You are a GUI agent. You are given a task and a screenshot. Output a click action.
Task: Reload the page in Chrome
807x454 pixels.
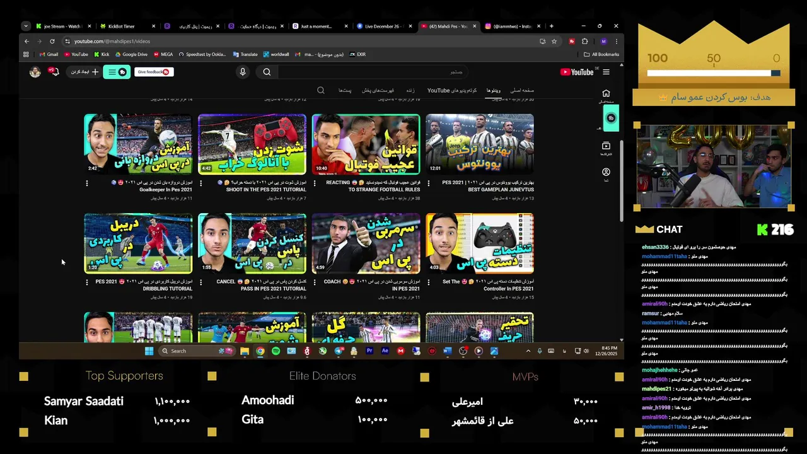pyautogui.click(x=52, y=41)
